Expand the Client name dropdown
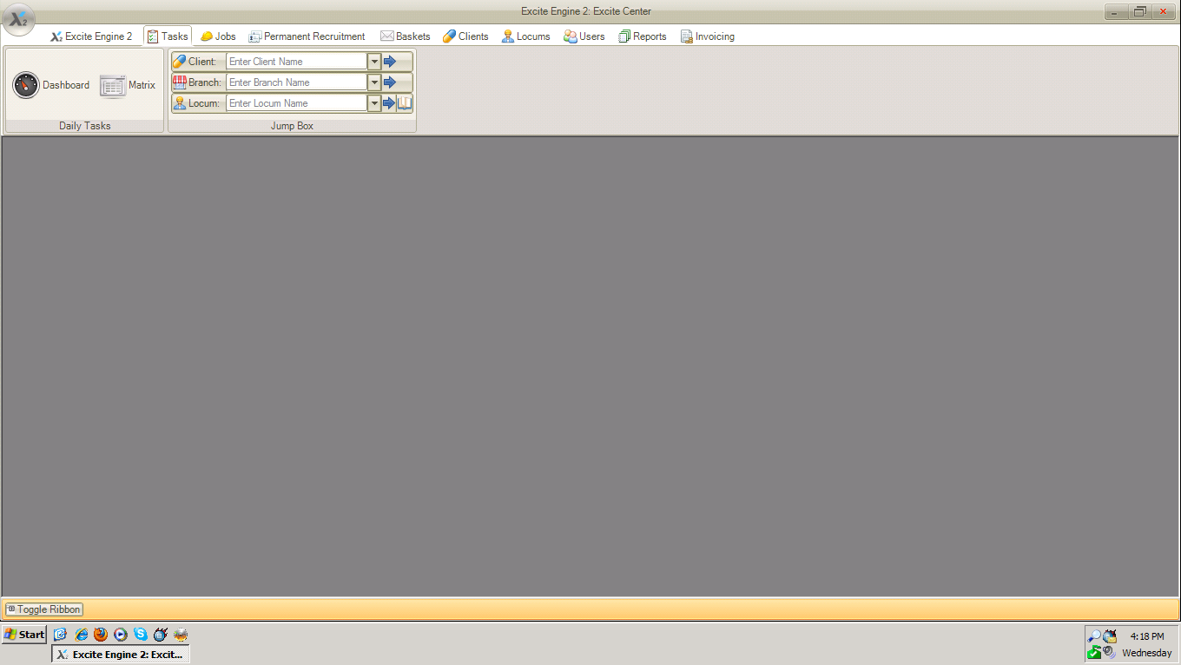Viewport: 1181px width, 665px height. 374,62
